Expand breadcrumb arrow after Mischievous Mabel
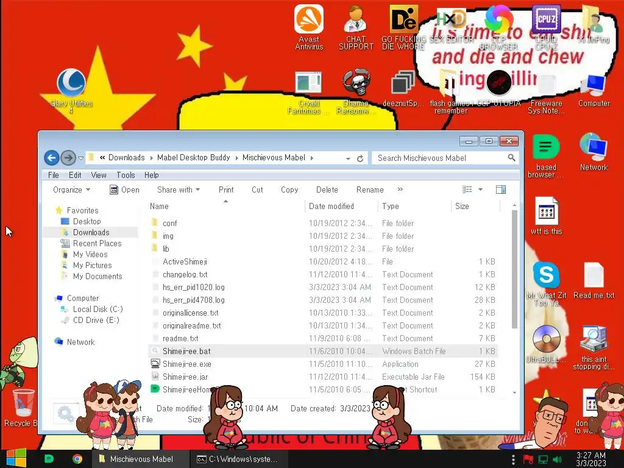The height and width of the screenshot is (468, 624). pos(312,158)
